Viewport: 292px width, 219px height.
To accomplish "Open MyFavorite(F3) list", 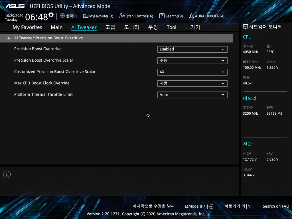I will (x=98, y=16).
